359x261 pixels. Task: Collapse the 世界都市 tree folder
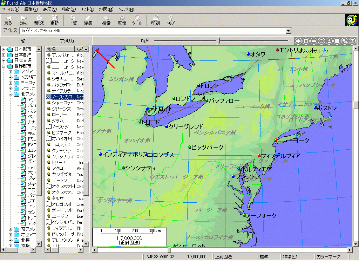point(4,66)
